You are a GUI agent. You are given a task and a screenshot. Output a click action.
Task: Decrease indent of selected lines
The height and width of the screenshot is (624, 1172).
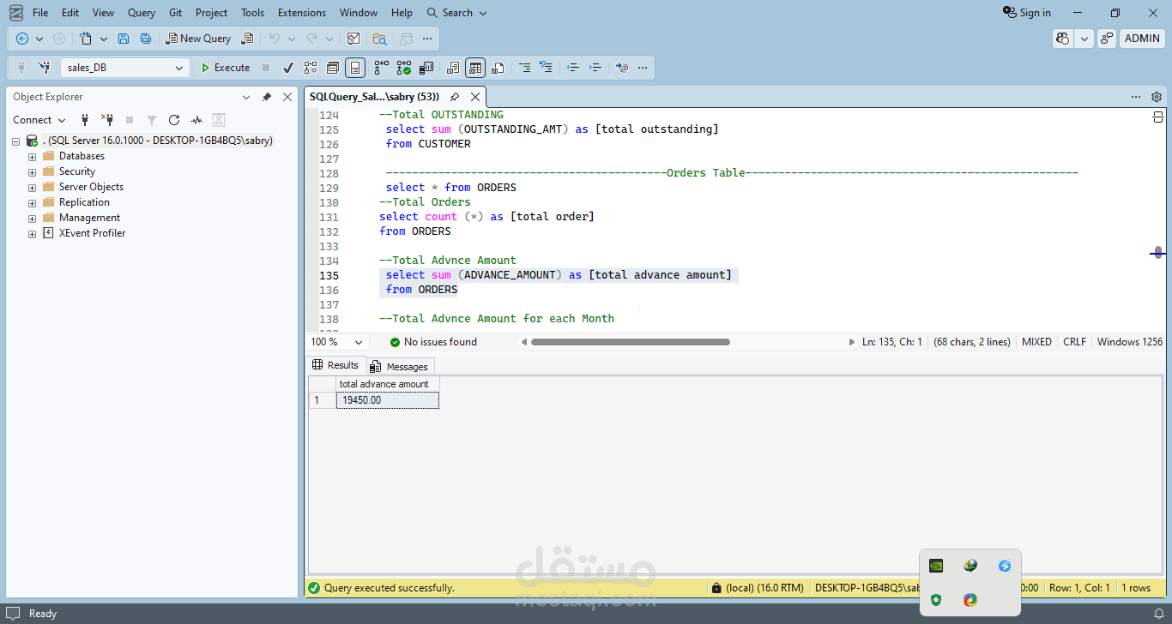coord(573,68)
